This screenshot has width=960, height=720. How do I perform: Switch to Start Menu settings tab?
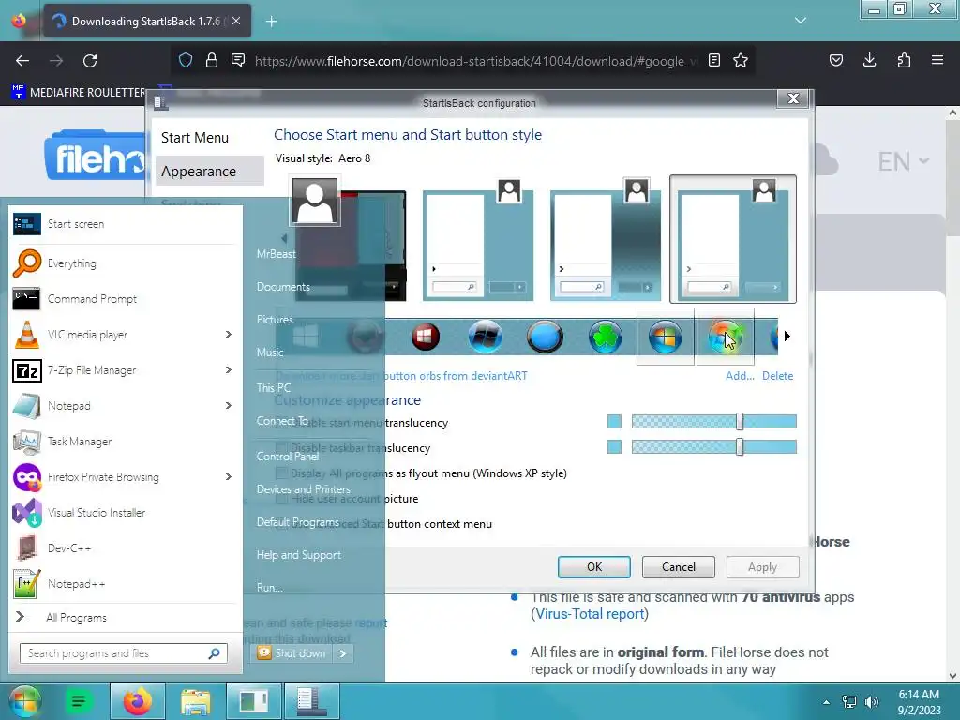[195, 138]
